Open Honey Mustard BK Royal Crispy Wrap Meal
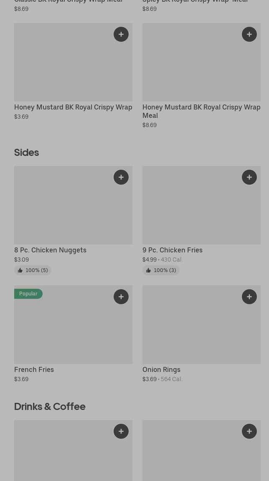Viewport: 269px width, 481px height. [201, 111]
